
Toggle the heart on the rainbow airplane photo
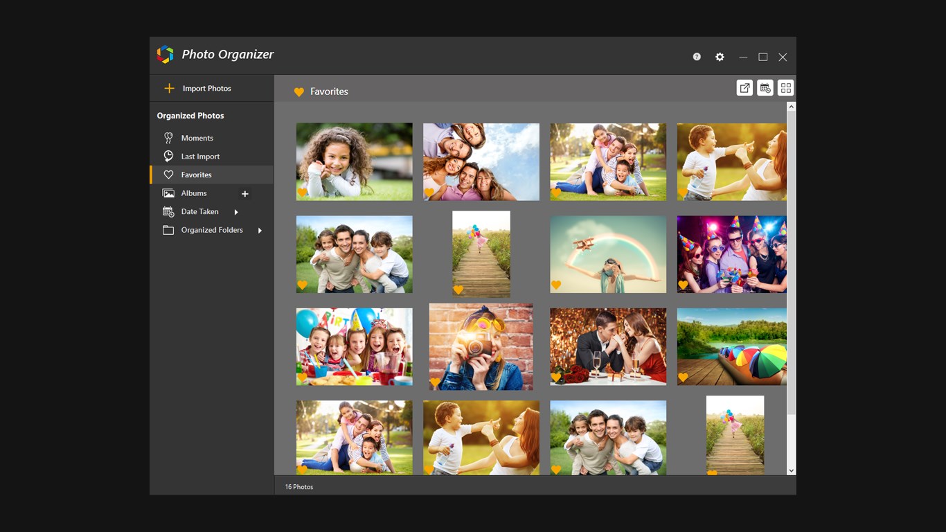[556, 285]
